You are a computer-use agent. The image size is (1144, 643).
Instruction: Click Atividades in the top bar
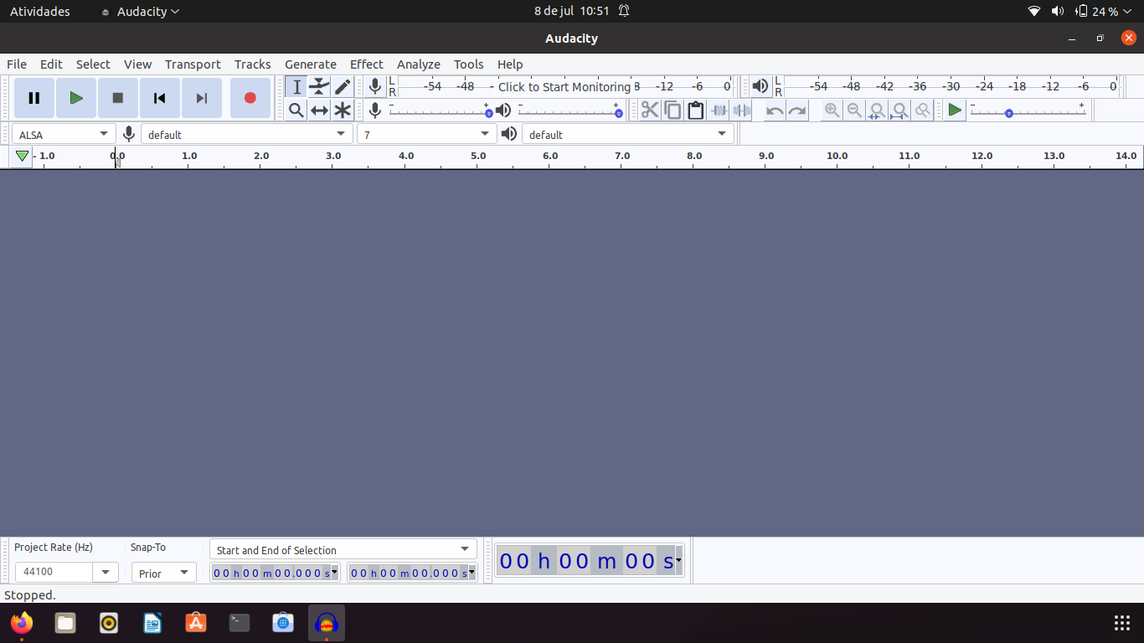(x=40, y=12)
